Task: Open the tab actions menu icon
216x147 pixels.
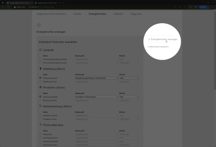Action: [3, 3]
